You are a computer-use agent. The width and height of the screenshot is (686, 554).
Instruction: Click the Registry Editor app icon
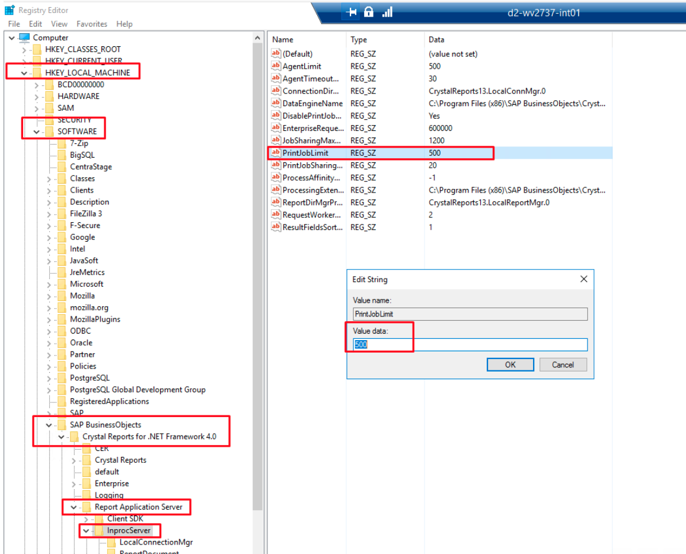coord(9,10)
